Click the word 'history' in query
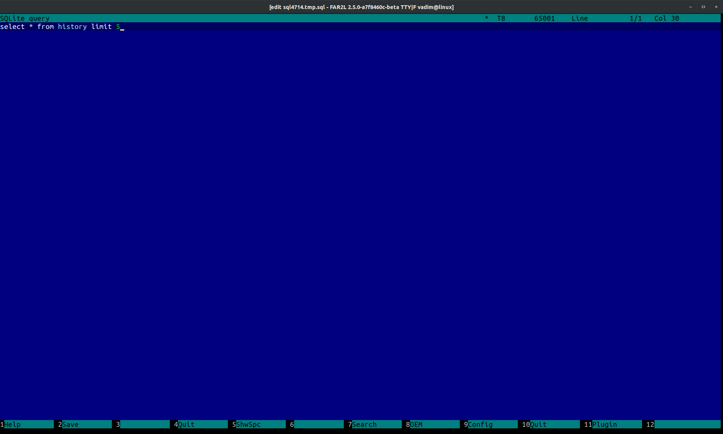This screenshot has width=723, height=434. pos(72,27)
